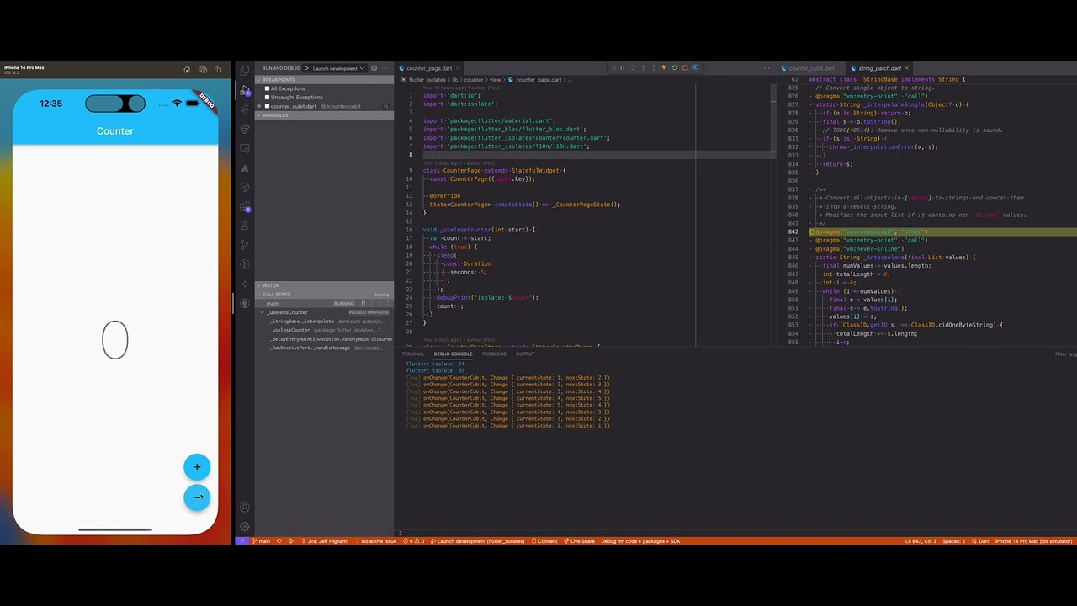Screen dimensions: 1077x606
Task: Collapse the Call Stack section
Action: (324, 295)
